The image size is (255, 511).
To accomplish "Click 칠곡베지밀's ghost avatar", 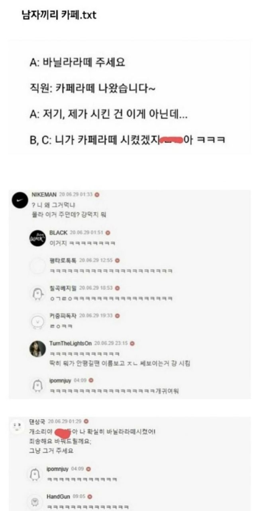I will 37,294.
